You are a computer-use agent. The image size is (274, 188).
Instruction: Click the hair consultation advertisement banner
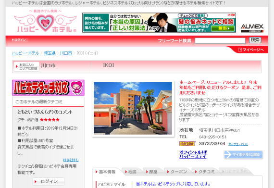(x=159, y=23)
